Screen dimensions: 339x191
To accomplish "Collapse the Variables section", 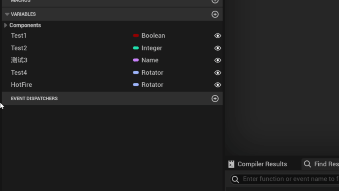I will click(7, 14).
